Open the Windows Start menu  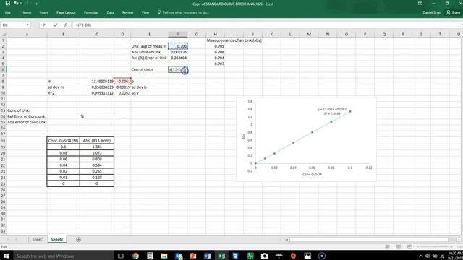click(6, 256)
